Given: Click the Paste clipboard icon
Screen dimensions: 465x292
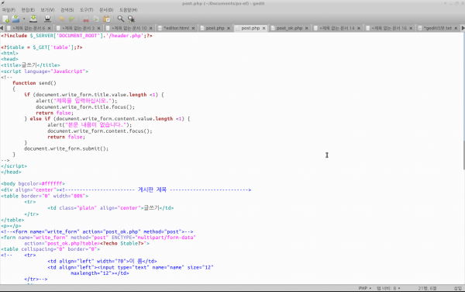Looking at the screenshot, I should [x=106, y=19].
